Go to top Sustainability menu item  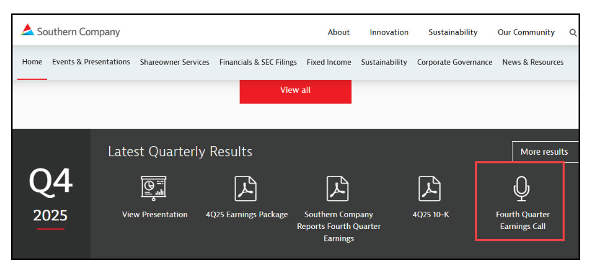[452, 32]
